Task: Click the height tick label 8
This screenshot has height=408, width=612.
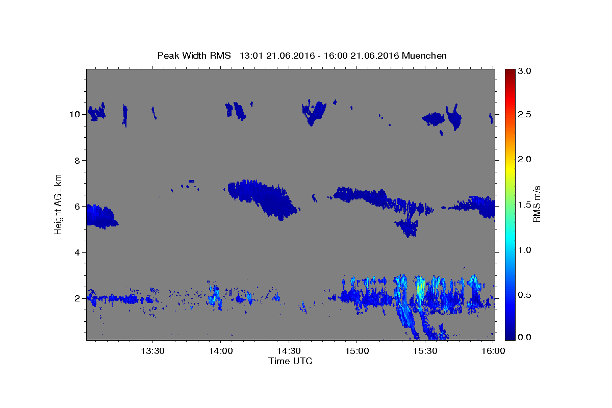Action: point(78,161)
